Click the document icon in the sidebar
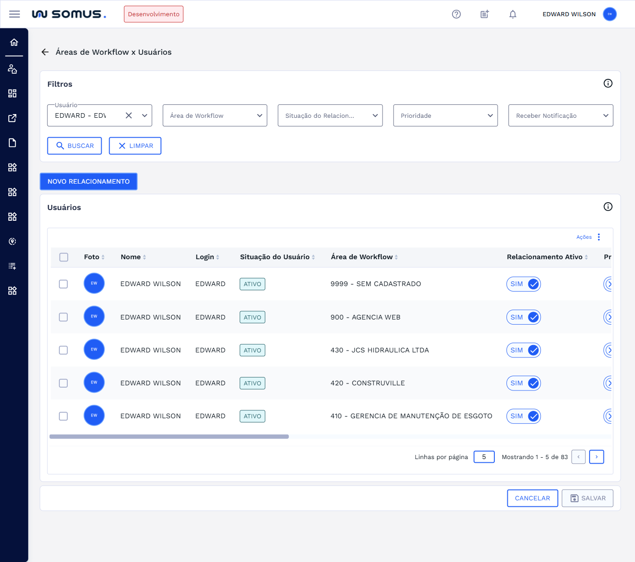Viewport: 635px width, 562px height. click(13, 142)
